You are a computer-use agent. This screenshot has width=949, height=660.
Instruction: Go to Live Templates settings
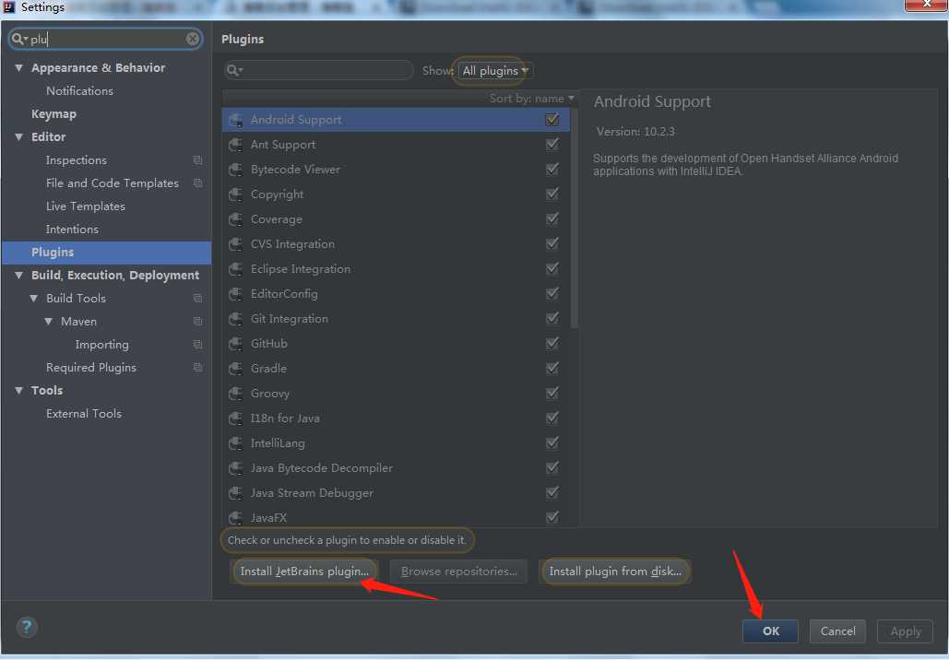pyautogui.click(x=86, y=206)
